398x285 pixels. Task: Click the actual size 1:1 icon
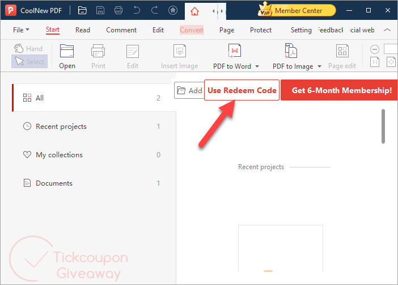[x=375, y=62]
